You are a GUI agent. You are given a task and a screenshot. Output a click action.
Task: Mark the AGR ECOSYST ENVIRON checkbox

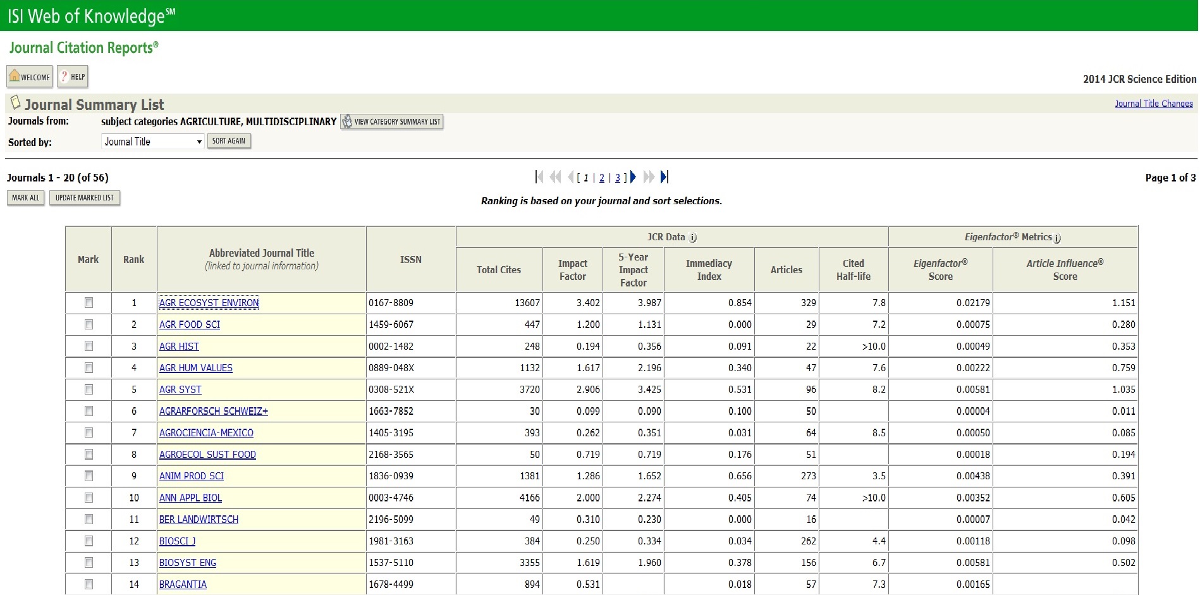pyautogui.click(x=89, y=303)
